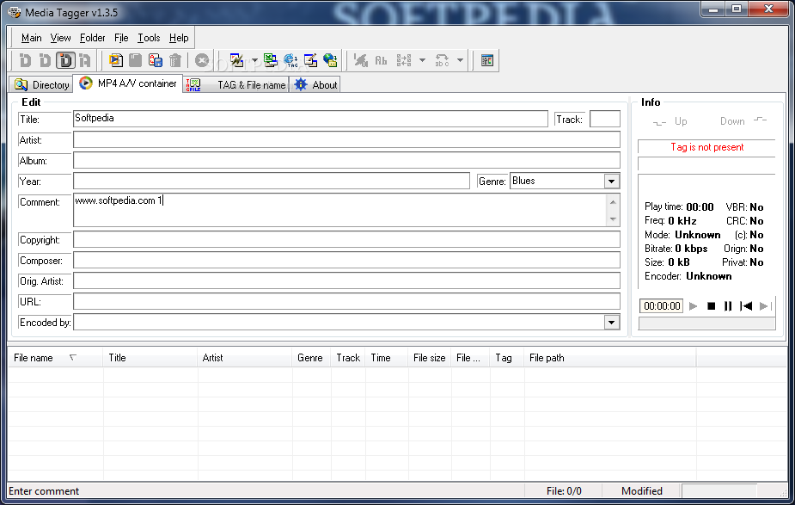The width and height of the screenshot is (795, 505).
Task: Click the playback position bar under player
Action: point(706,323)
